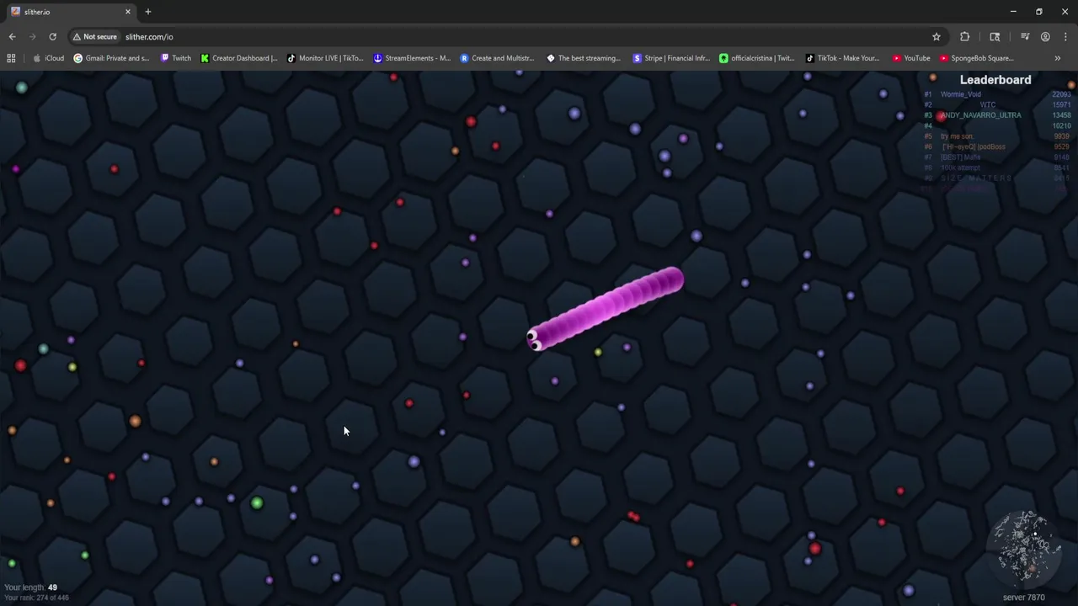Open the iCloud bookmark
The height and width of the screenshot is (606, 1078).
48,58
